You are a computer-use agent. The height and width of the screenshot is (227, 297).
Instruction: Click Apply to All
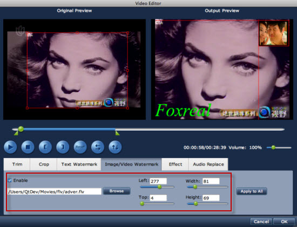pos(252,191)
